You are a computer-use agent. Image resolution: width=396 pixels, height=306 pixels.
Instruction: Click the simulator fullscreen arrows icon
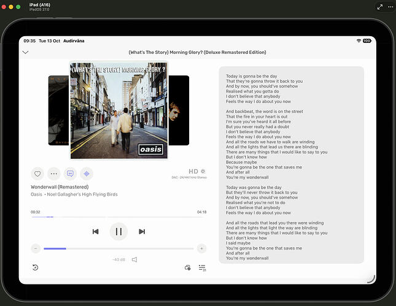[380, 7]
